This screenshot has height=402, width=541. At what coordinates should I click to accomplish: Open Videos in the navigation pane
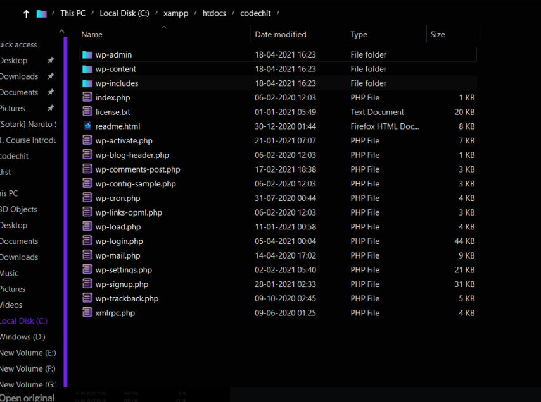pos(11,305)
